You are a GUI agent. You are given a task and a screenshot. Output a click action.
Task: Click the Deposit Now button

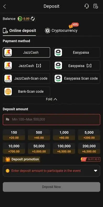tap(51, 187)
